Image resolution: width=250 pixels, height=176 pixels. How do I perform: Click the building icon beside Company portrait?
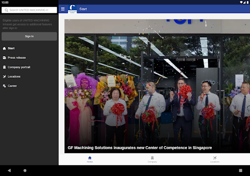[4, 67]
